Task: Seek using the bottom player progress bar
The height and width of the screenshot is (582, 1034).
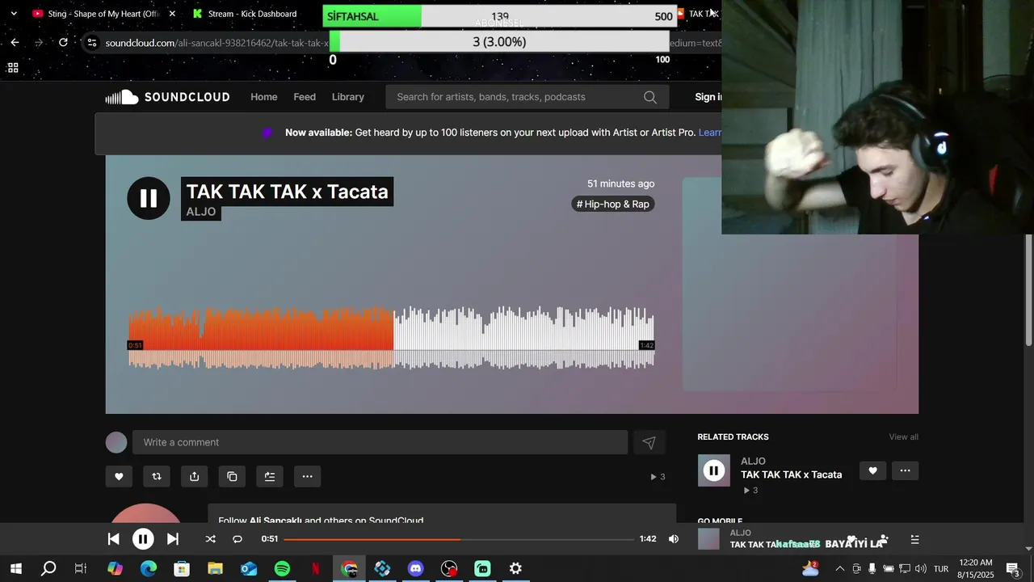Action: click(459, 539)
